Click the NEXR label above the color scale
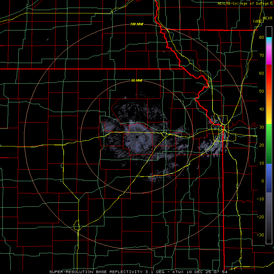The width and height of the screenshot is (274, 274). (x=268, y=18)
